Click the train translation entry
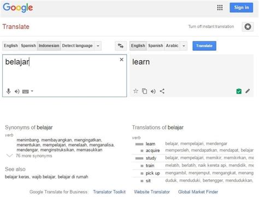The width and height of the screenshot is (259, 197). click(150, 166)
